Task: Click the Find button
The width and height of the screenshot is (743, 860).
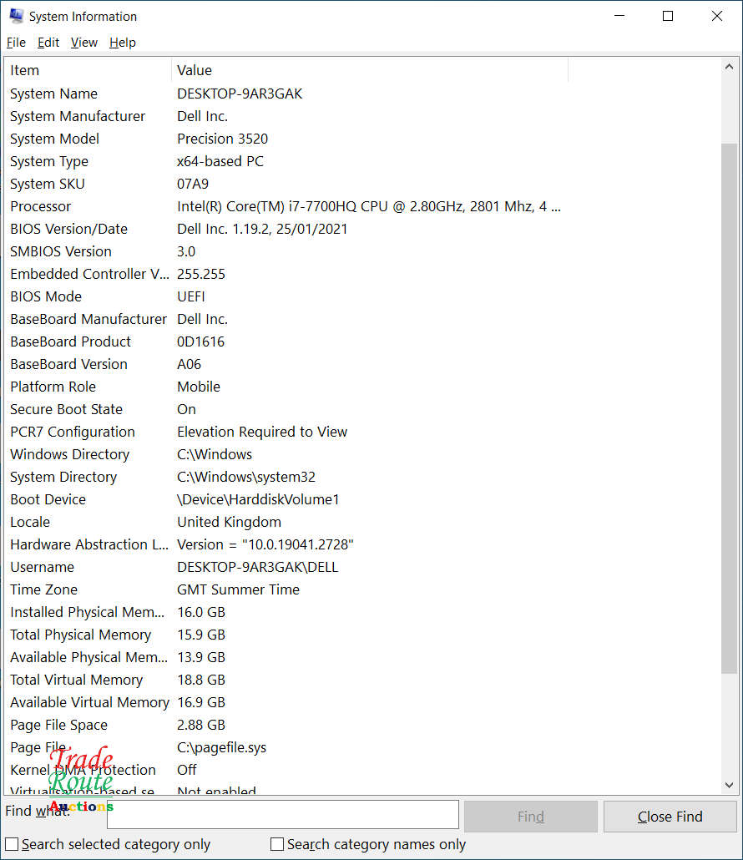Action: pos(530,816)
